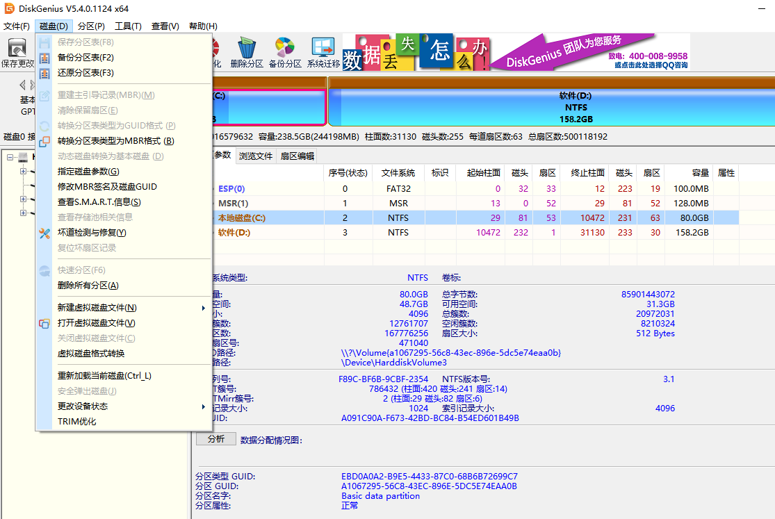Image resolution: width=775 pixels, height=519 pixels.
Task: Click the 分析 button
Action: pos(216,439)
